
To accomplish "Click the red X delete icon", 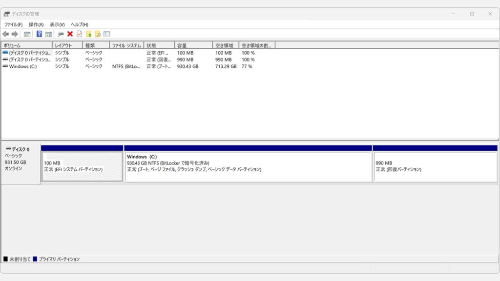I will pyautogui.click(x=70, y=34).
